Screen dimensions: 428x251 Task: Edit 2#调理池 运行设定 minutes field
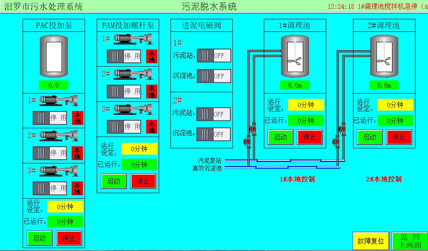pyautogui.click(x=395, y=105)
